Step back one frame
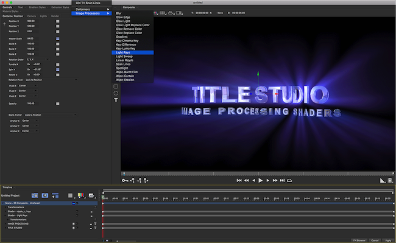The width and height of the screenshot is (396, 243). tap(253, 180)
